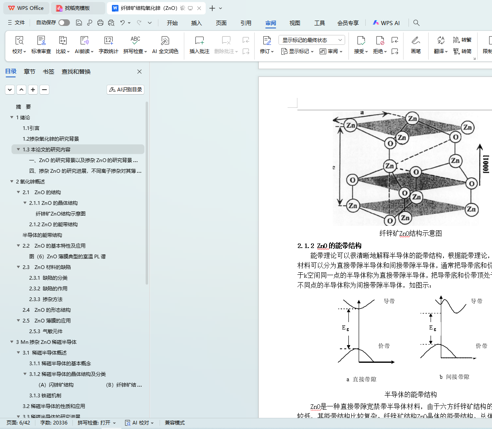The width and height of the screenshot is (492, 429).
Task: Collapse '3 Mn 掺杂 ZnO 稀磁半导体' tree node
Action: tap(12, 342)
